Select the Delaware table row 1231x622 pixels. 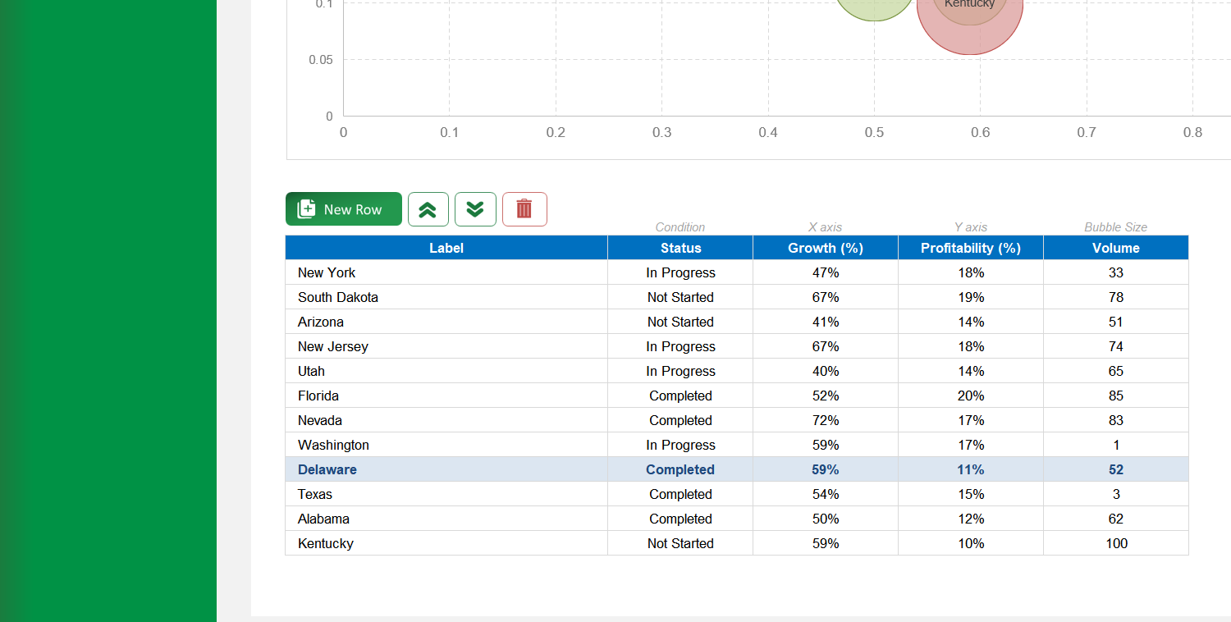pyautogui.click(x=446, y=469)
